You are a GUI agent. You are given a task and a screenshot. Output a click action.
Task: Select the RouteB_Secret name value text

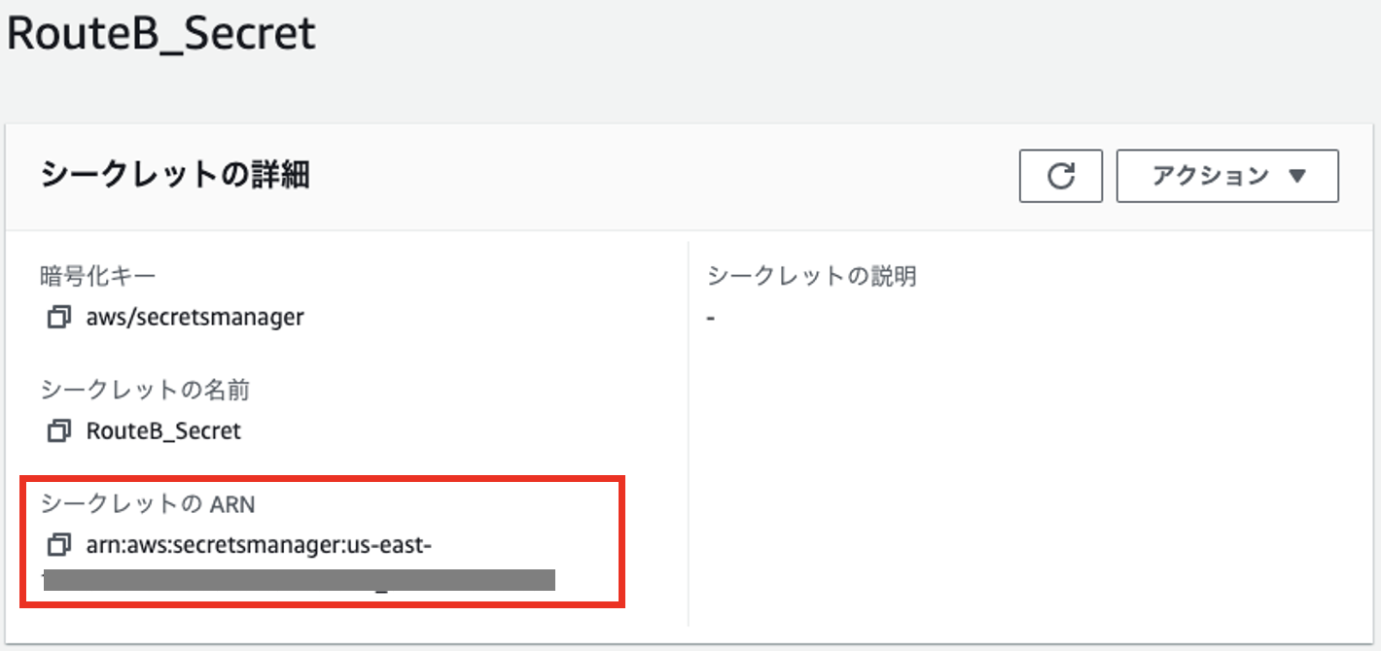(x=163, y=429)
